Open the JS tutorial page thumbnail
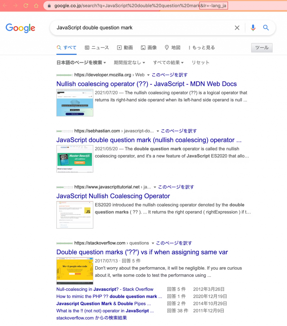This screenshot has width=287, height=326. pyautogui.click(x=75, y=215)
